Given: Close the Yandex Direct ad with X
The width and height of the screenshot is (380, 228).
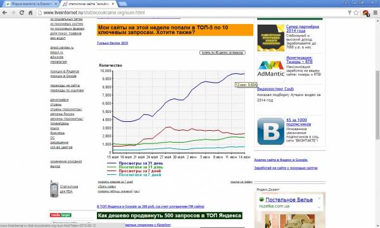Looking at the screenshot, I should (x=319, y=198).
